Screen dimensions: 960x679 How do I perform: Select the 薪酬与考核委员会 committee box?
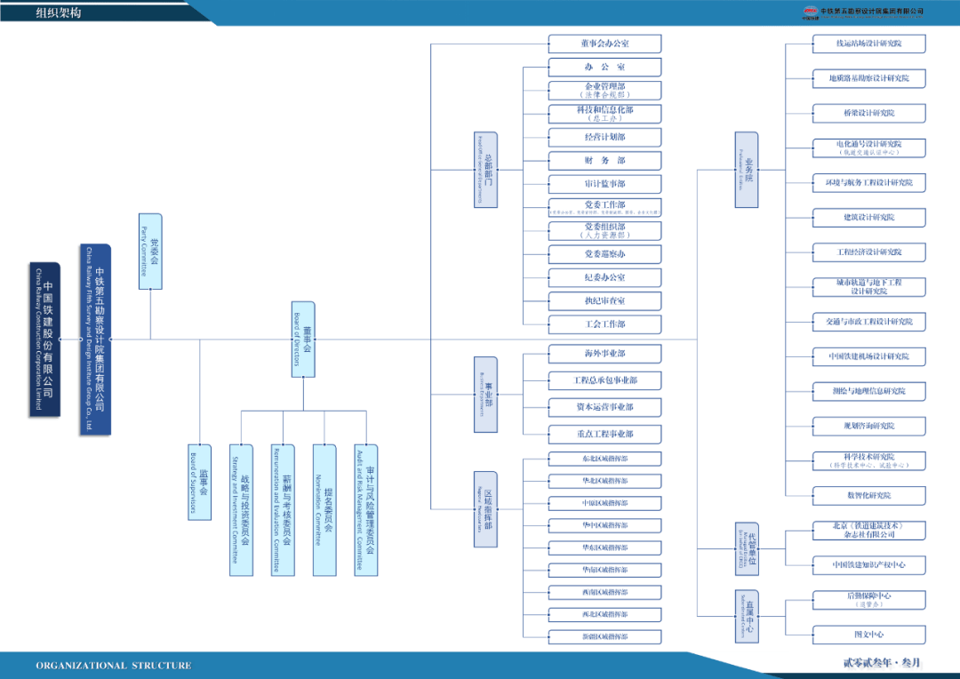[283, 510]
